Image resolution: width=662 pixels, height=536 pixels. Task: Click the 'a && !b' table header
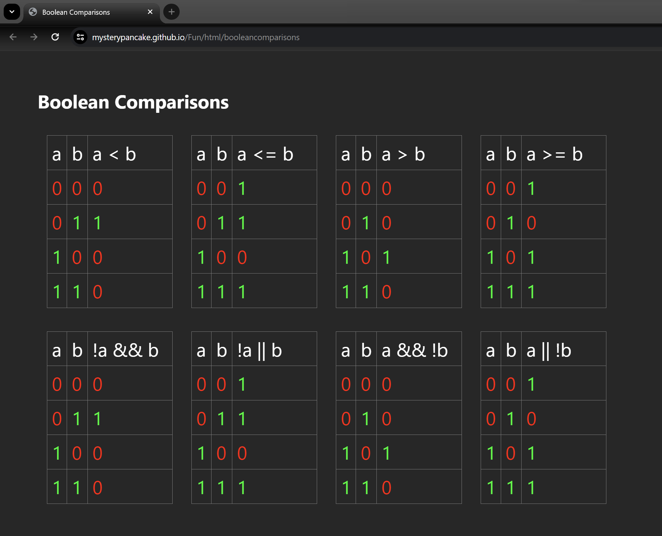point(414,351)
